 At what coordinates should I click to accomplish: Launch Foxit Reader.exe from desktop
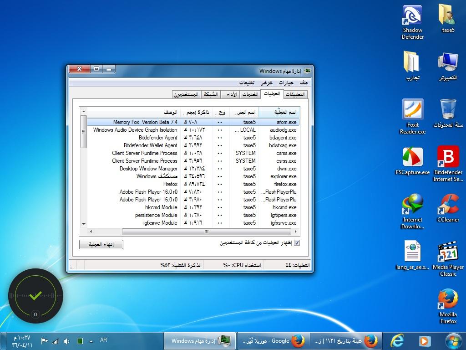point(412,117)
